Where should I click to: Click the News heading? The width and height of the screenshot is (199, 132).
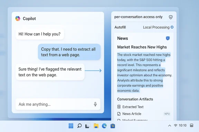[x=122, y=38]
